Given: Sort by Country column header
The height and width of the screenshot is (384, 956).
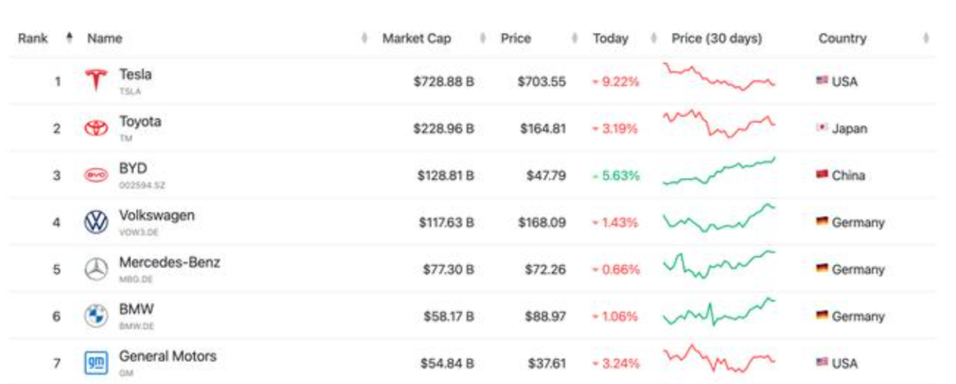Looking at the screenshot, I should click(x=842, y=39).
